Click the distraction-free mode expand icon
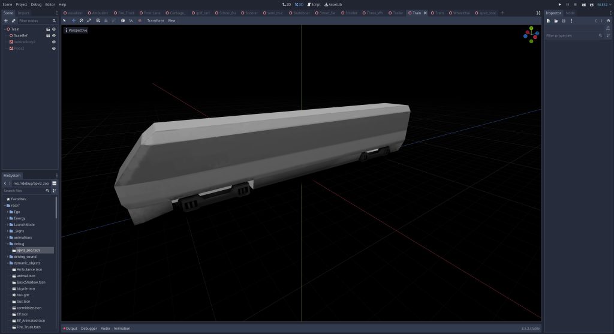This screenshot has width=614, height=334. coord(538,13)
